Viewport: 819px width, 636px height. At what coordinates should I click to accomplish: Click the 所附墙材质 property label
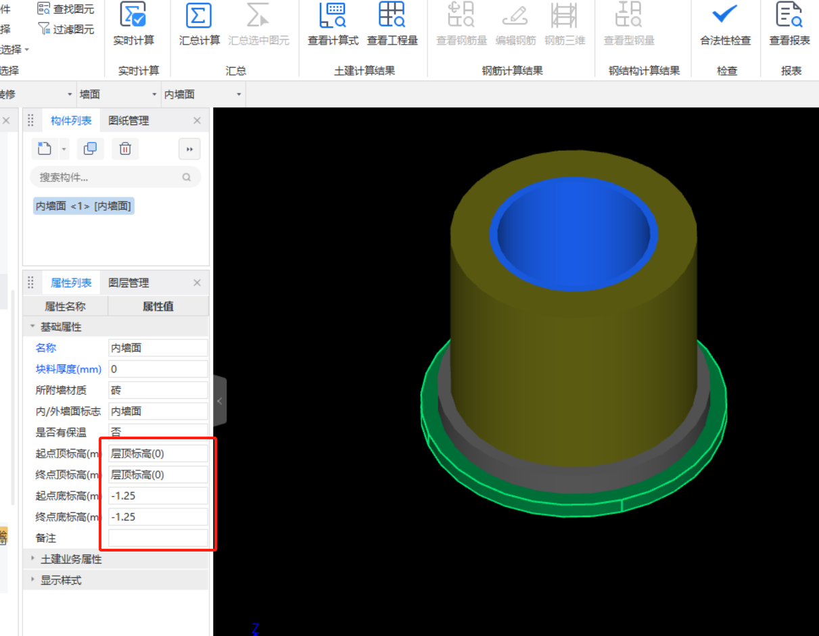pos(61,390)
